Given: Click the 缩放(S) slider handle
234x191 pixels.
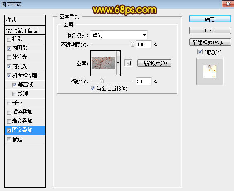Looking at the screenshot, I should (x=102, y=81).
